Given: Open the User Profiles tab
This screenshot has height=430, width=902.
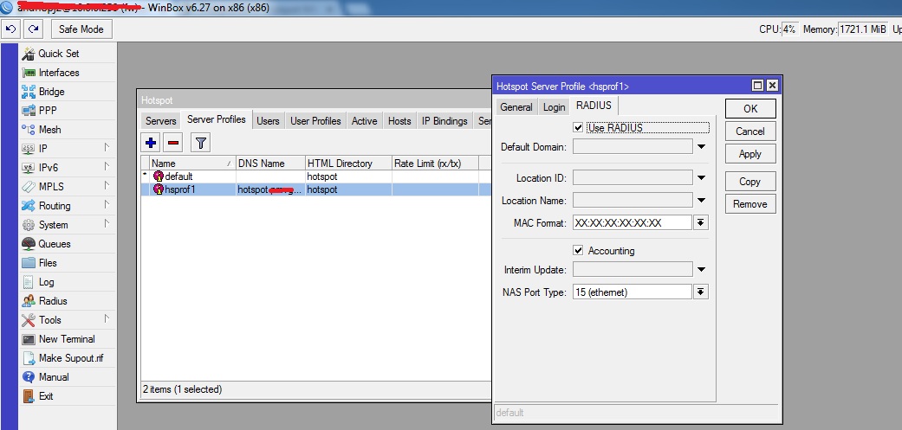Looking at the screenshot, I should pyautogui.click(x=315, y=121).
